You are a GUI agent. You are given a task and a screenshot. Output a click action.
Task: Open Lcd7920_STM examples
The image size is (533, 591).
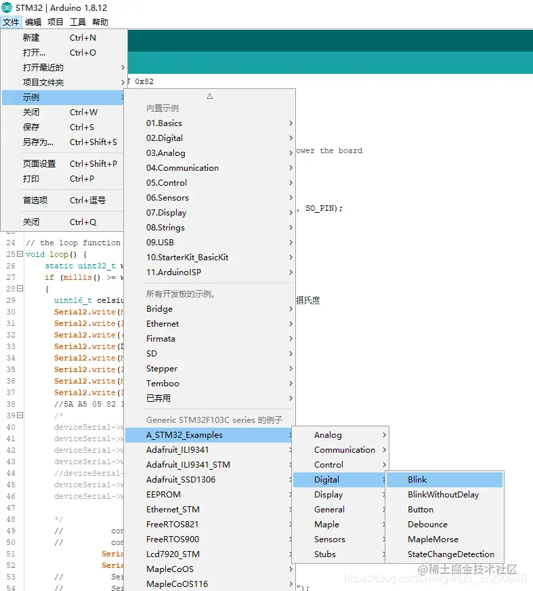tap(209, 554)
